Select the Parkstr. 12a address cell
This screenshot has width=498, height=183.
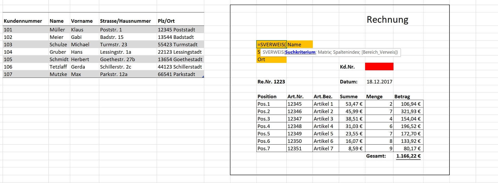point(128,74)
